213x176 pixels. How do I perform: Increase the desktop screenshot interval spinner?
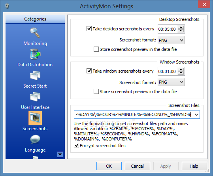181,27
